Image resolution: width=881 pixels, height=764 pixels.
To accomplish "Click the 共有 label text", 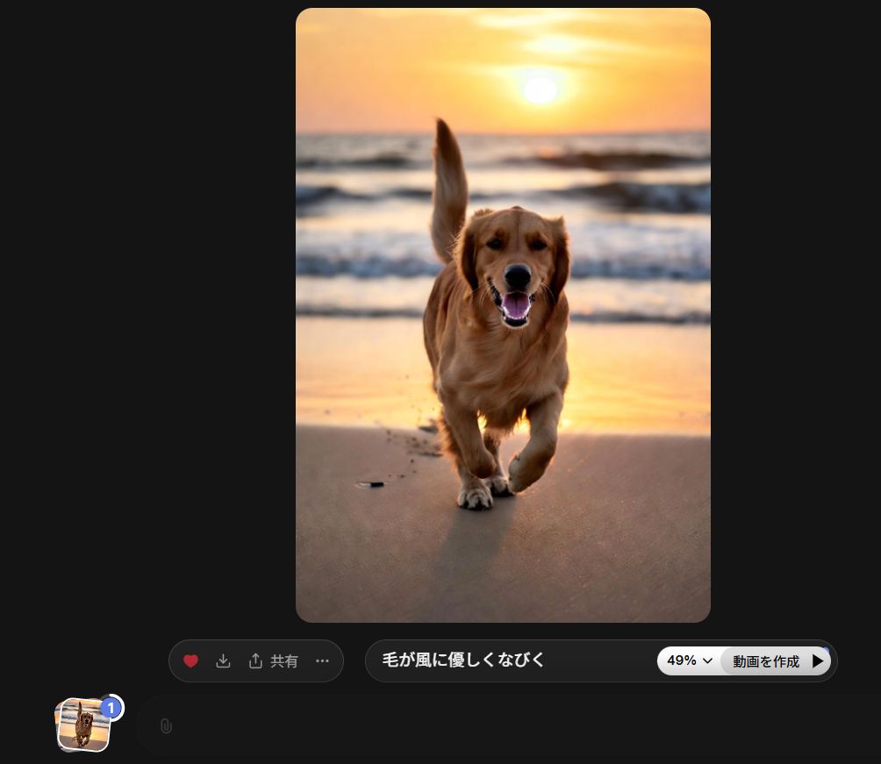I will click(283, 661).
